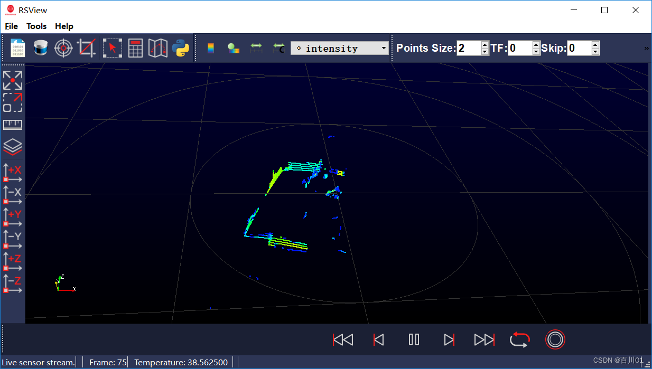Open the File menu
The height and width of the screenshot is (369, 652).
[11, 26]
